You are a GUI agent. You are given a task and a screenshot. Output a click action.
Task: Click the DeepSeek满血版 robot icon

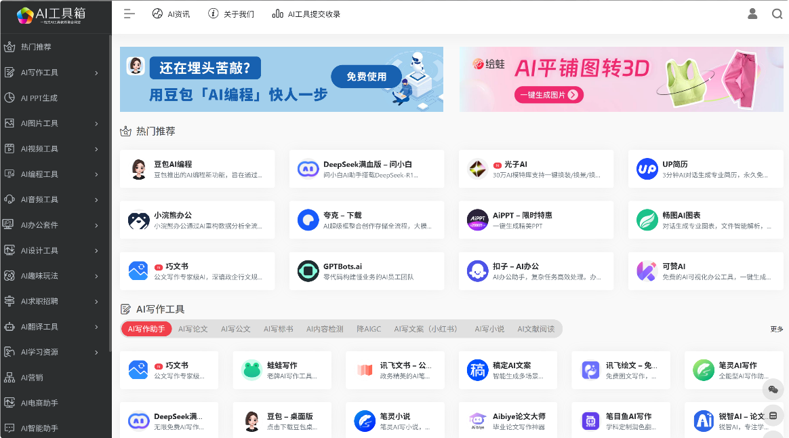308,169
